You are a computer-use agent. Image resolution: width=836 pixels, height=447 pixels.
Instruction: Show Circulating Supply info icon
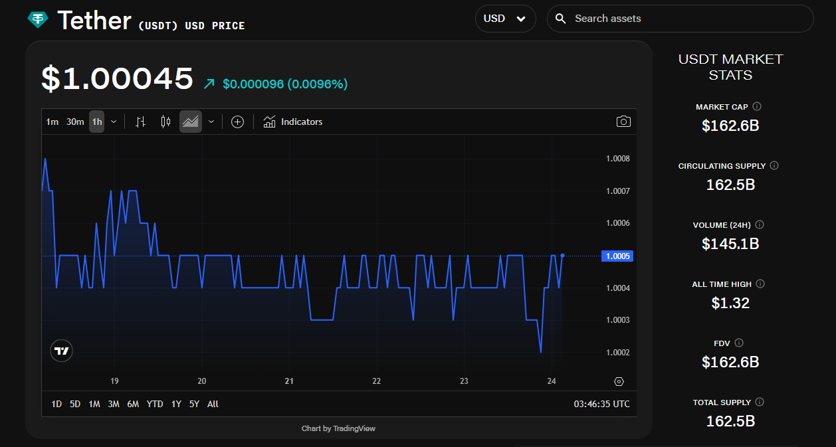pos(775,165)
